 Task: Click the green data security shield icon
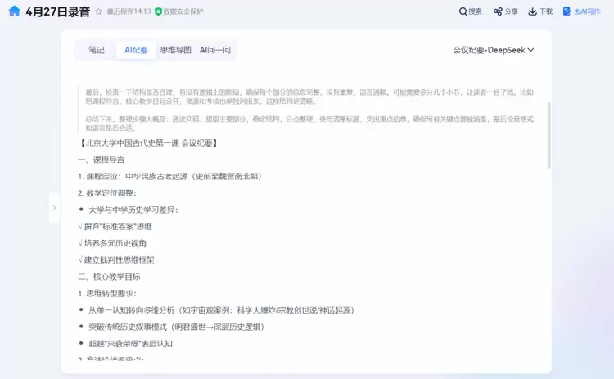point(159,12)
